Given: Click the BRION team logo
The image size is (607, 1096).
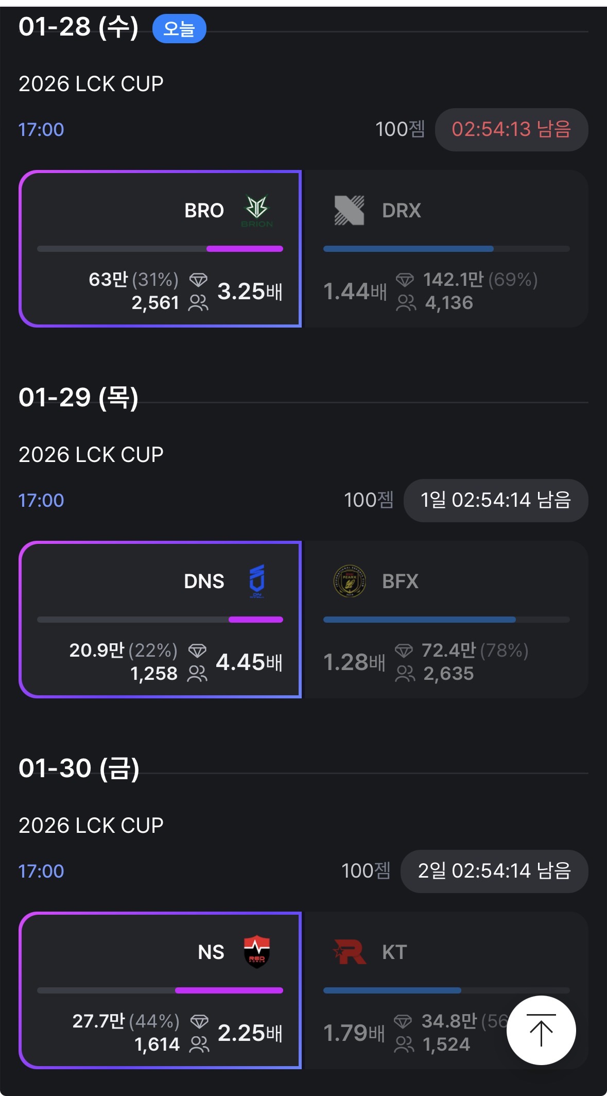Looking at the screenshot, I should pos(256,210).
